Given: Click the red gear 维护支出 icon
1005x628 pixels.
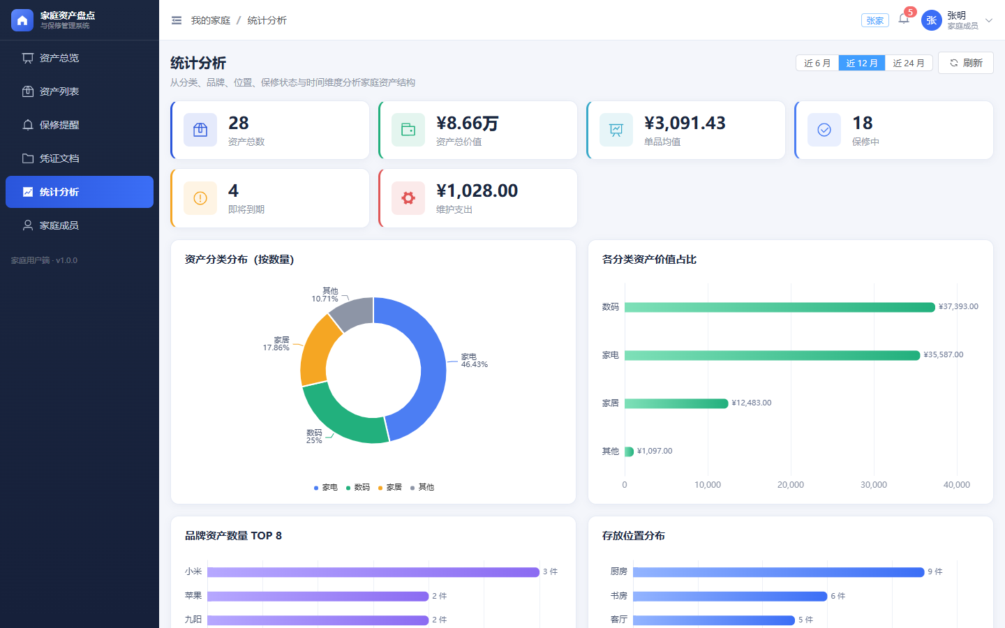Looking at the screenshot, I should 408,198.
